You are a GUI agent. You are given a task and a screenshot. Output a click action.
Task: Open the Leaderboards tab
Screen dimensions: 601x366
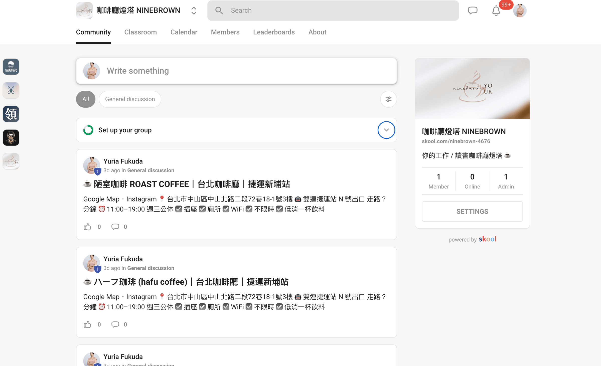274,32
